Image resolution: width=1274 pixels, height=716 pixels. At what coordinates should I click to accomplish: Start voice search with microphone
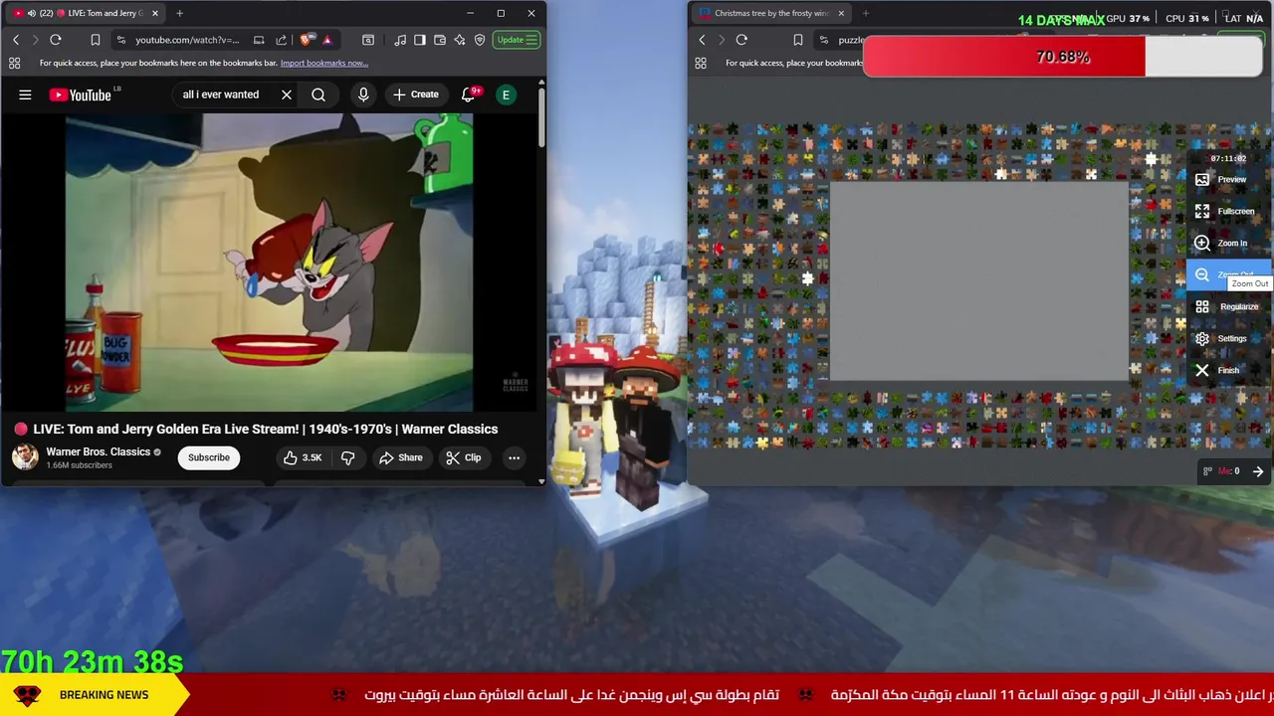[363, 94]
